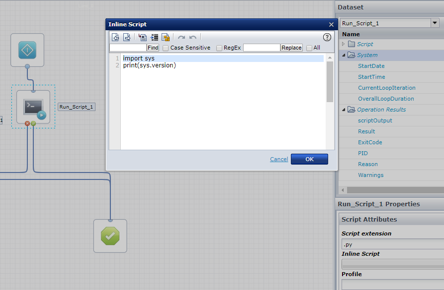Collapse the System folder in the Dataset tree
The image size is (444, 290).
click(x=344, y=55)
